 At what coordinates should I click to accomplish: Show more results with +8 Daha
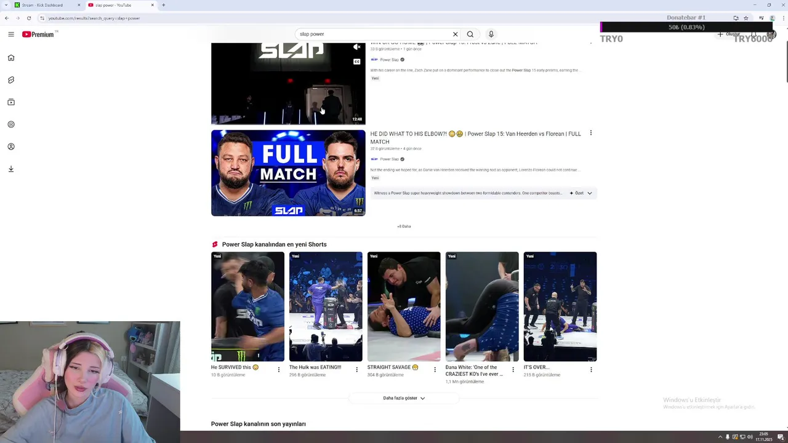pos(404,226)
